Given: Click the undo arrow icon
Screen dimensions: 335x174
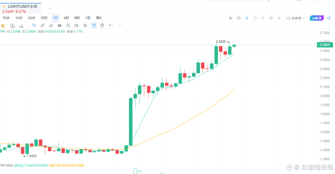Looking at the screenshot, I should click(110, 26).
